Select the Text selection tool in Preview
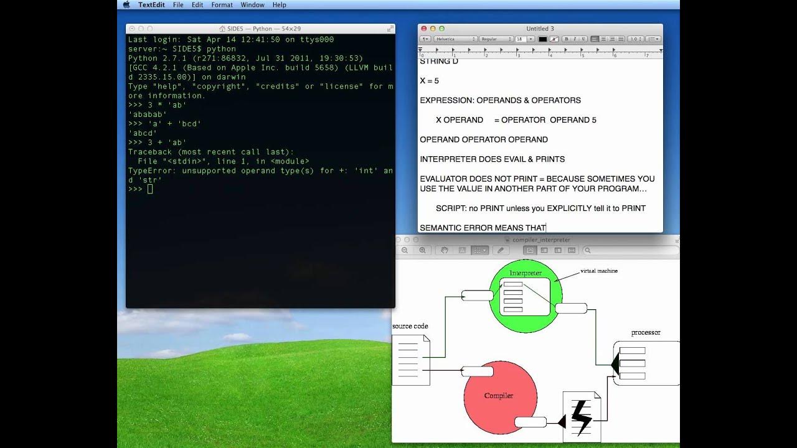 pyautogui.click(x=462, y=250)
